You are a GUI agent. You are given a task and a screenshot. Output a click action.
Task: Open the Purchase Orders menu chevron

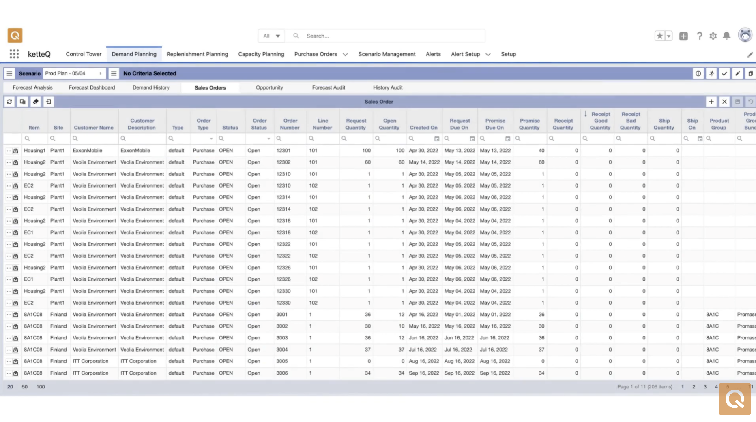click(x=345, y=54)
